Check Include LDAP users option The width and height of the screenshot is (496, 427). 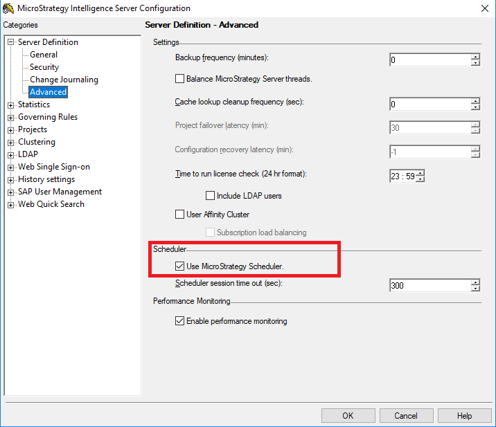(x=210, y=195)
